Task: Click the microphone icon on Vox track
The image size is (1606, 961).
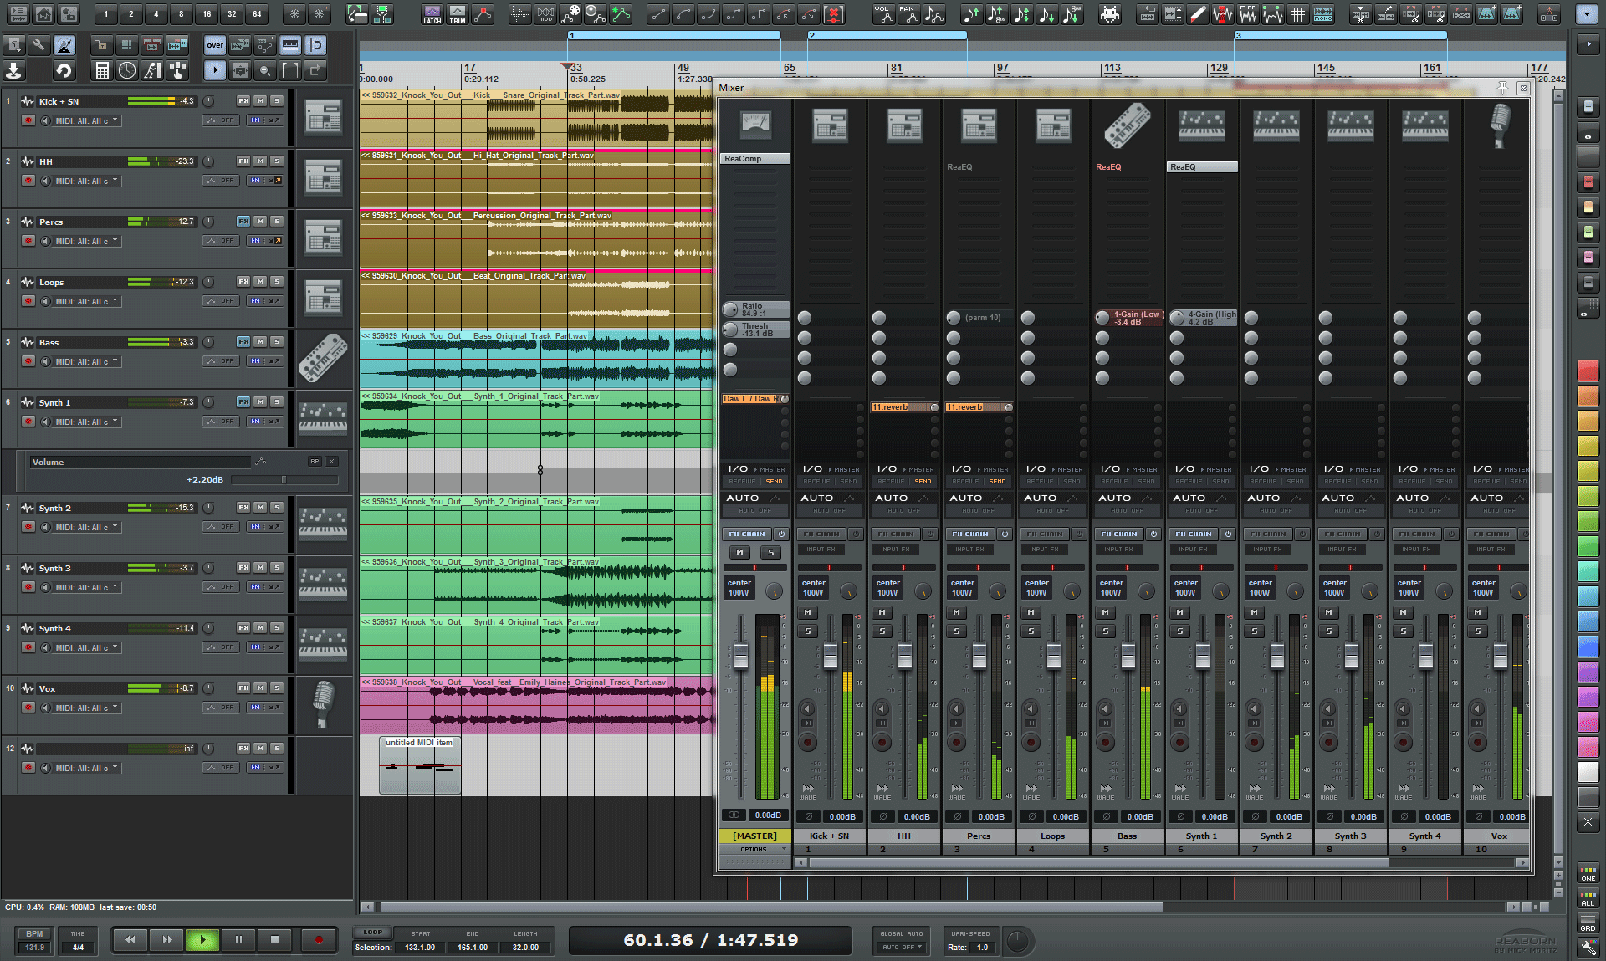Action: (323, 704)
